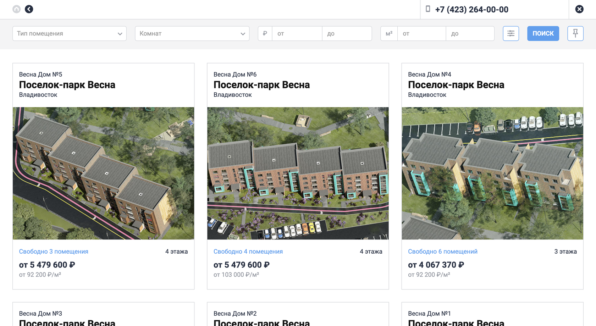Open the Тип помещения dropdown
The image size is (596, 326).
click(70, 33)
